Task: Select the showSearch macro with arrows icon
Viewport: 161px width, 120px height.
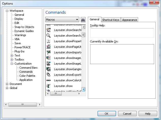Action: pyautogui.click(x=49, y=30)
